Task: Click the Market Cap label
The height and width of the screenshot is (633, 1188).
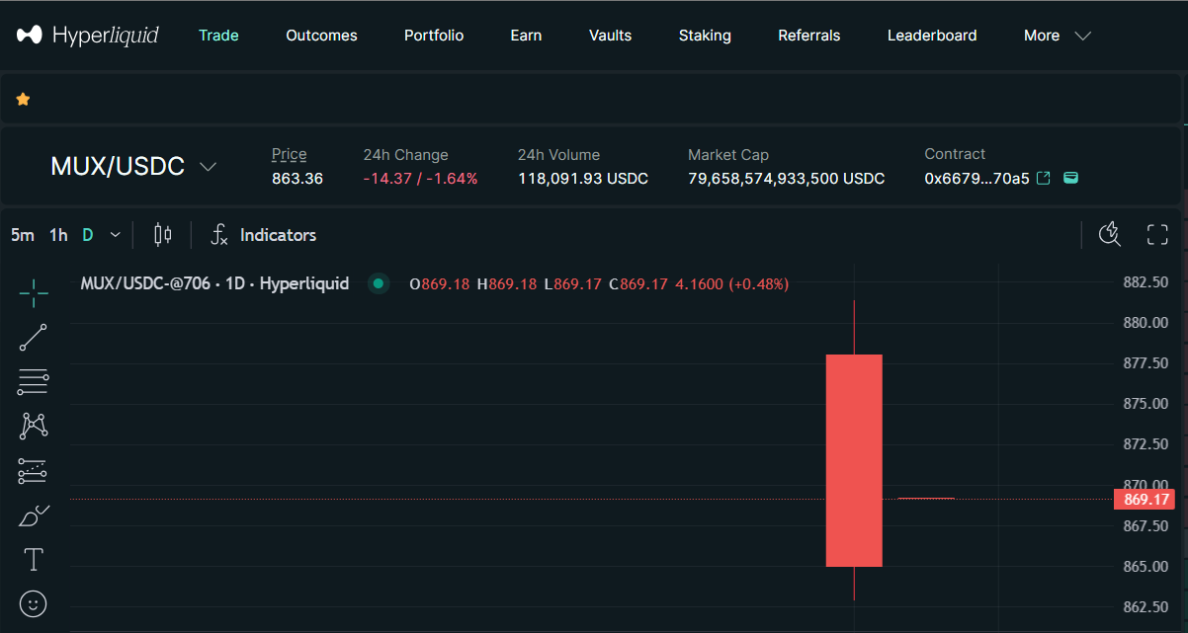Action: pos(728,154)
